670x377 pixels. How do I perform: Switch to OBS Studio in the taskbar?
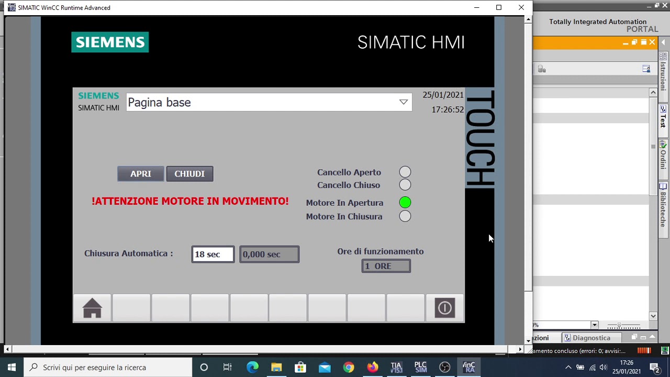pyautogui.click(x=444, y=368)
